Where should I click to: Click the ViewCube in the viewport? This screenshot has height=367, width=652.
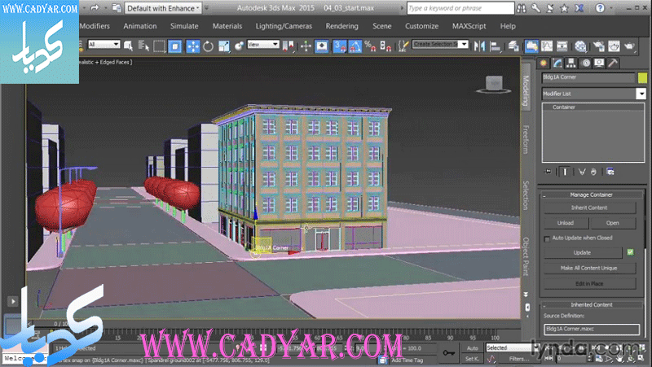pyautogui.click(x=494, y=83)
